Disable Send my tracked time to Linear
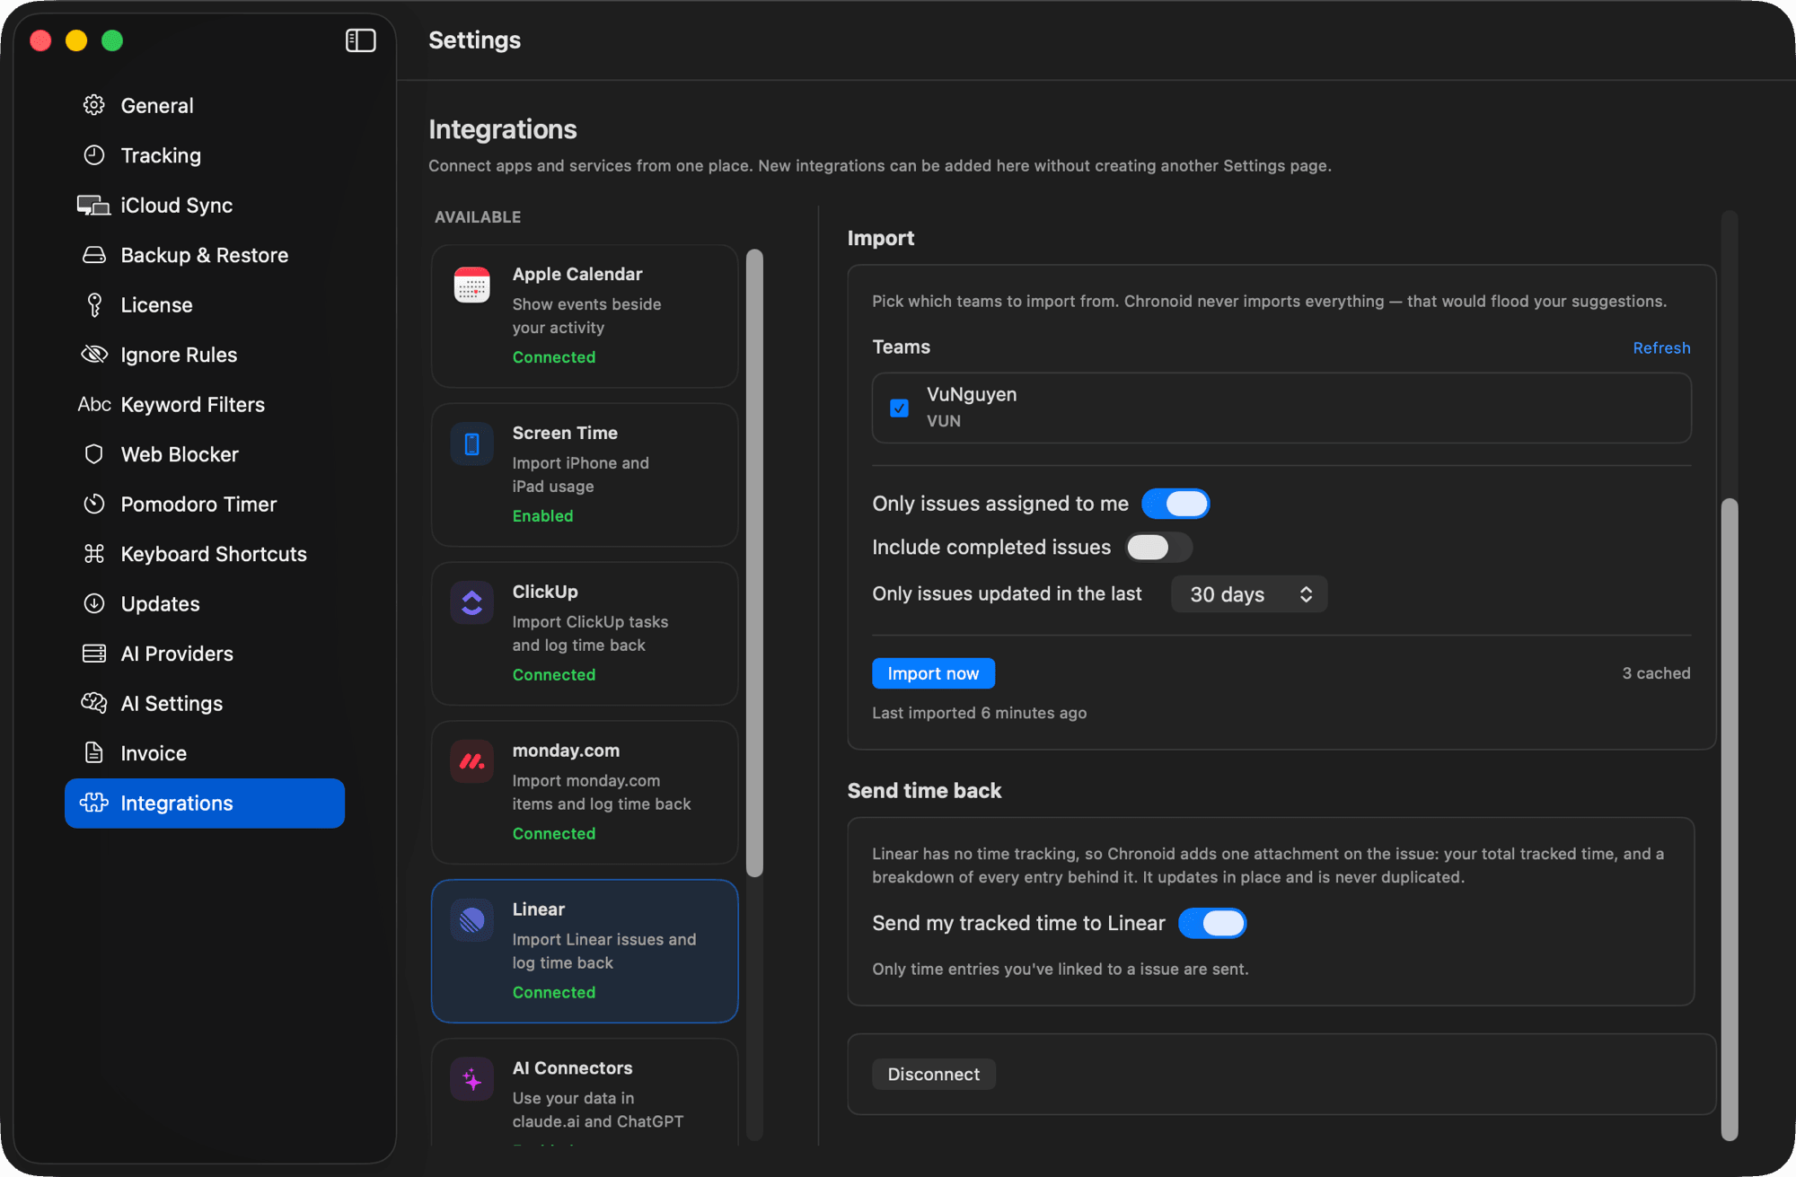 coord(1212,924)
